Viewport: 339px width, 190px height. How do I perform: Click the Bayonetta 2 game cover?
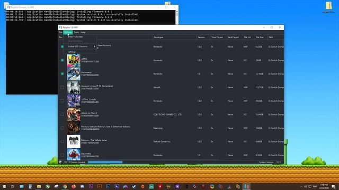pyautogui.click(x=74, y=74)
